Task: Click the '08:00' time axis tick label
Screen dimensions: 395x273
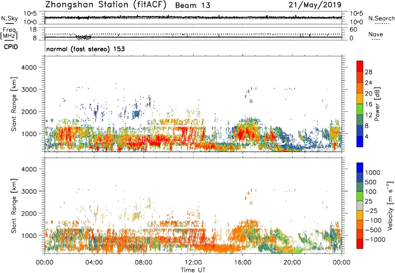Action: tap(144, 263)
